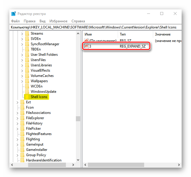Screen dimensions: 191x177
Task: Click the registry path address bar
Action: [x=96, y=27]
